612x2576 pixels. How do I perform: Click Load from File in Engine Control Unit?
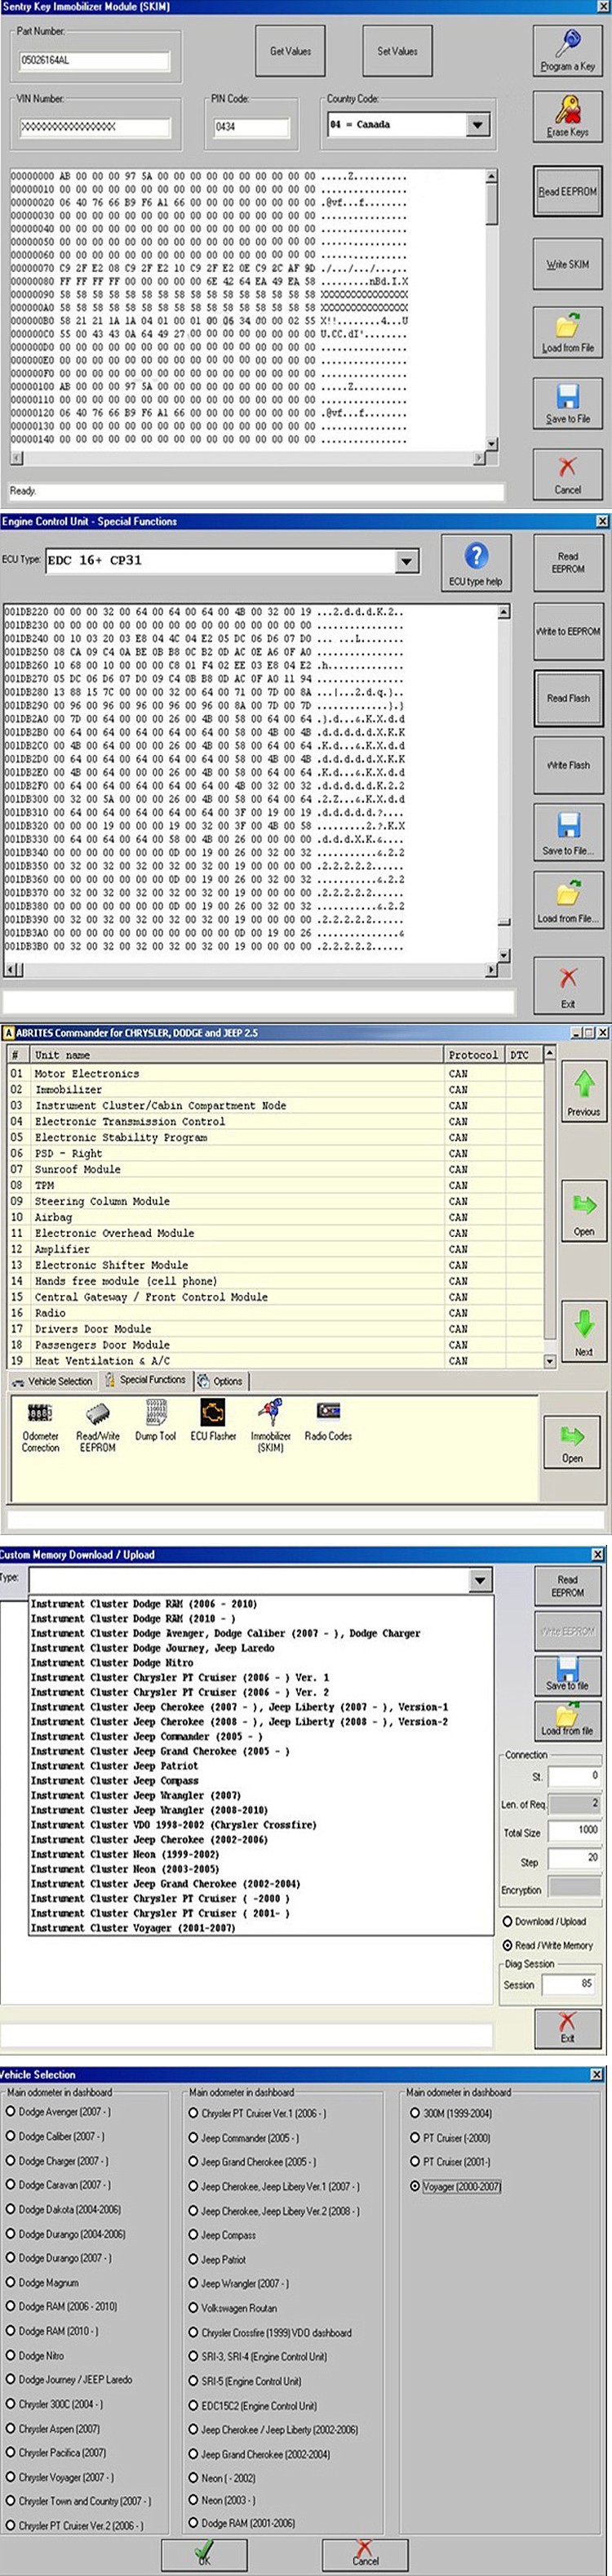[x=567, y=900]
